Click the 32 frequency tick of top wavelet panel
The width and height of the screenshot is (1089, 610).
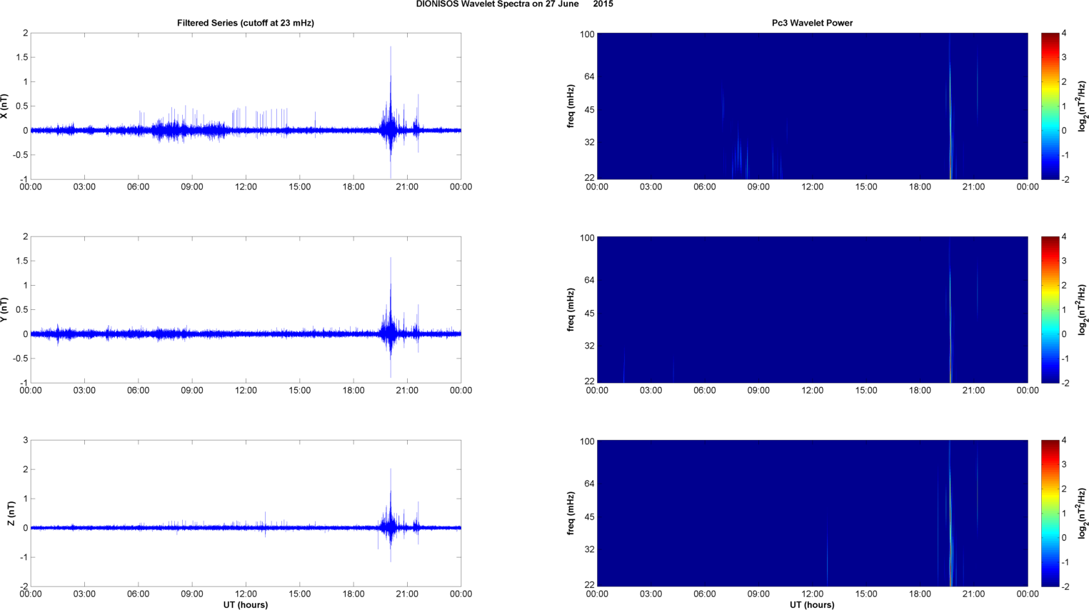pos(589,143)
